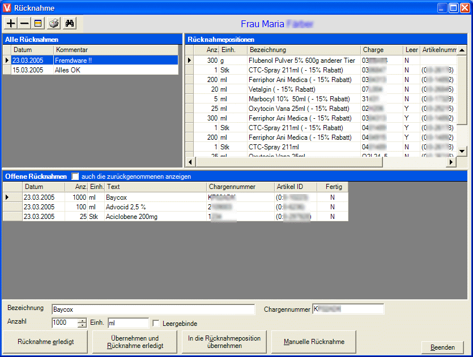Increase Anzahl with spinner up arrow
Screen dimensions: 473x357
tap(82, 321)
